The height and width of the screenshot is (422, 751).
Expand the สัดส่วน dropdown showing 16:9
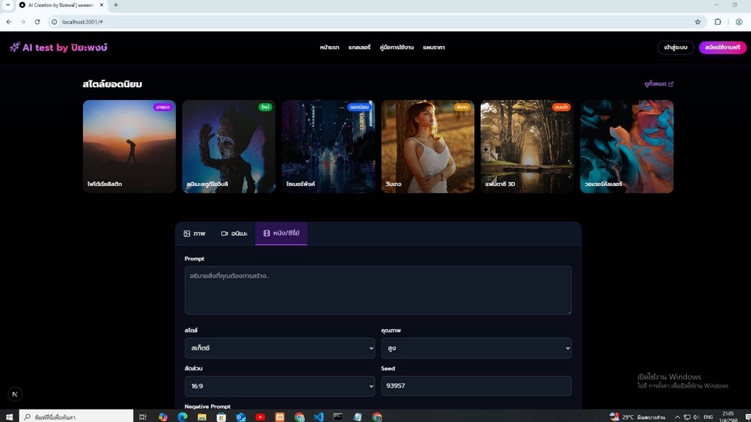[x=279, y=386]
